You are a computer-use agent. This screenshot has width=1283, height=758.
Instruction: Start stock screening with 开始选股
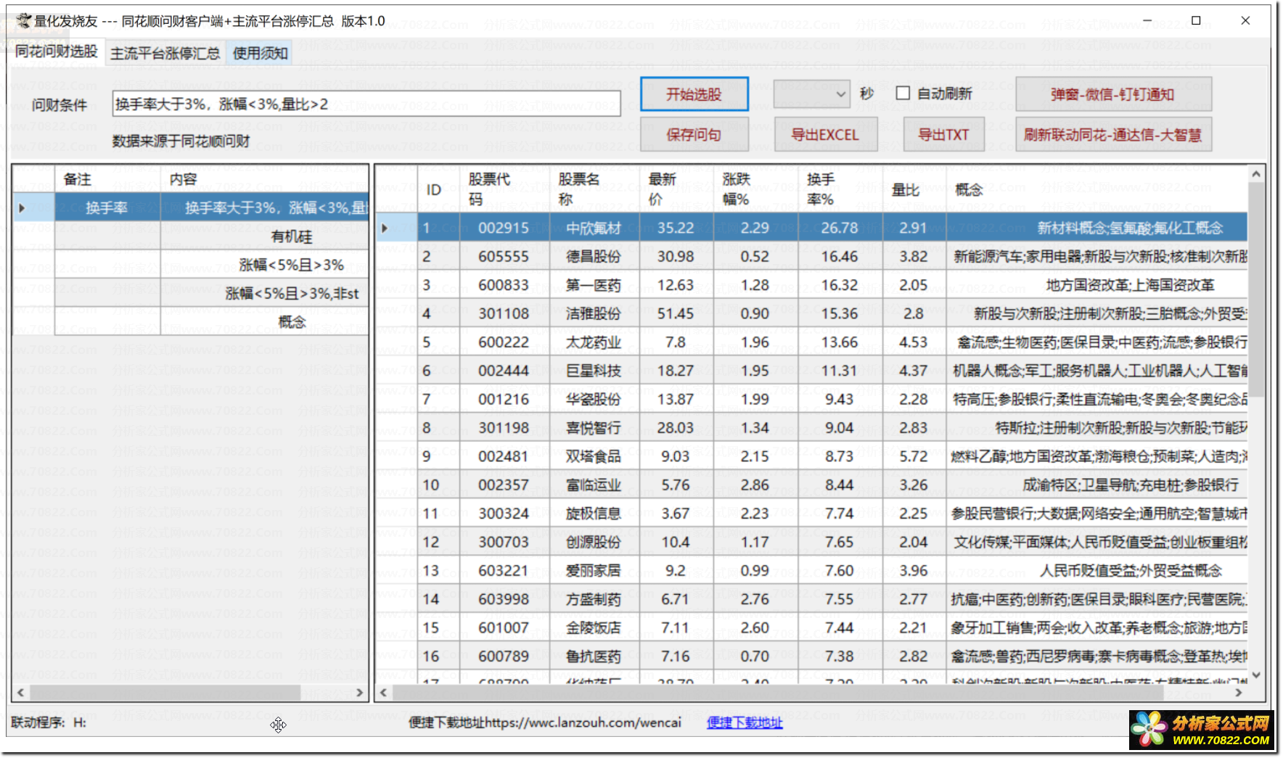694,94
